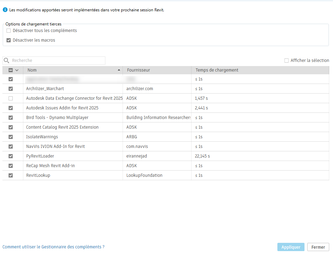Click the blue info icon at top
The width and height of the screenshot is (333, 259).
[5, 10]
